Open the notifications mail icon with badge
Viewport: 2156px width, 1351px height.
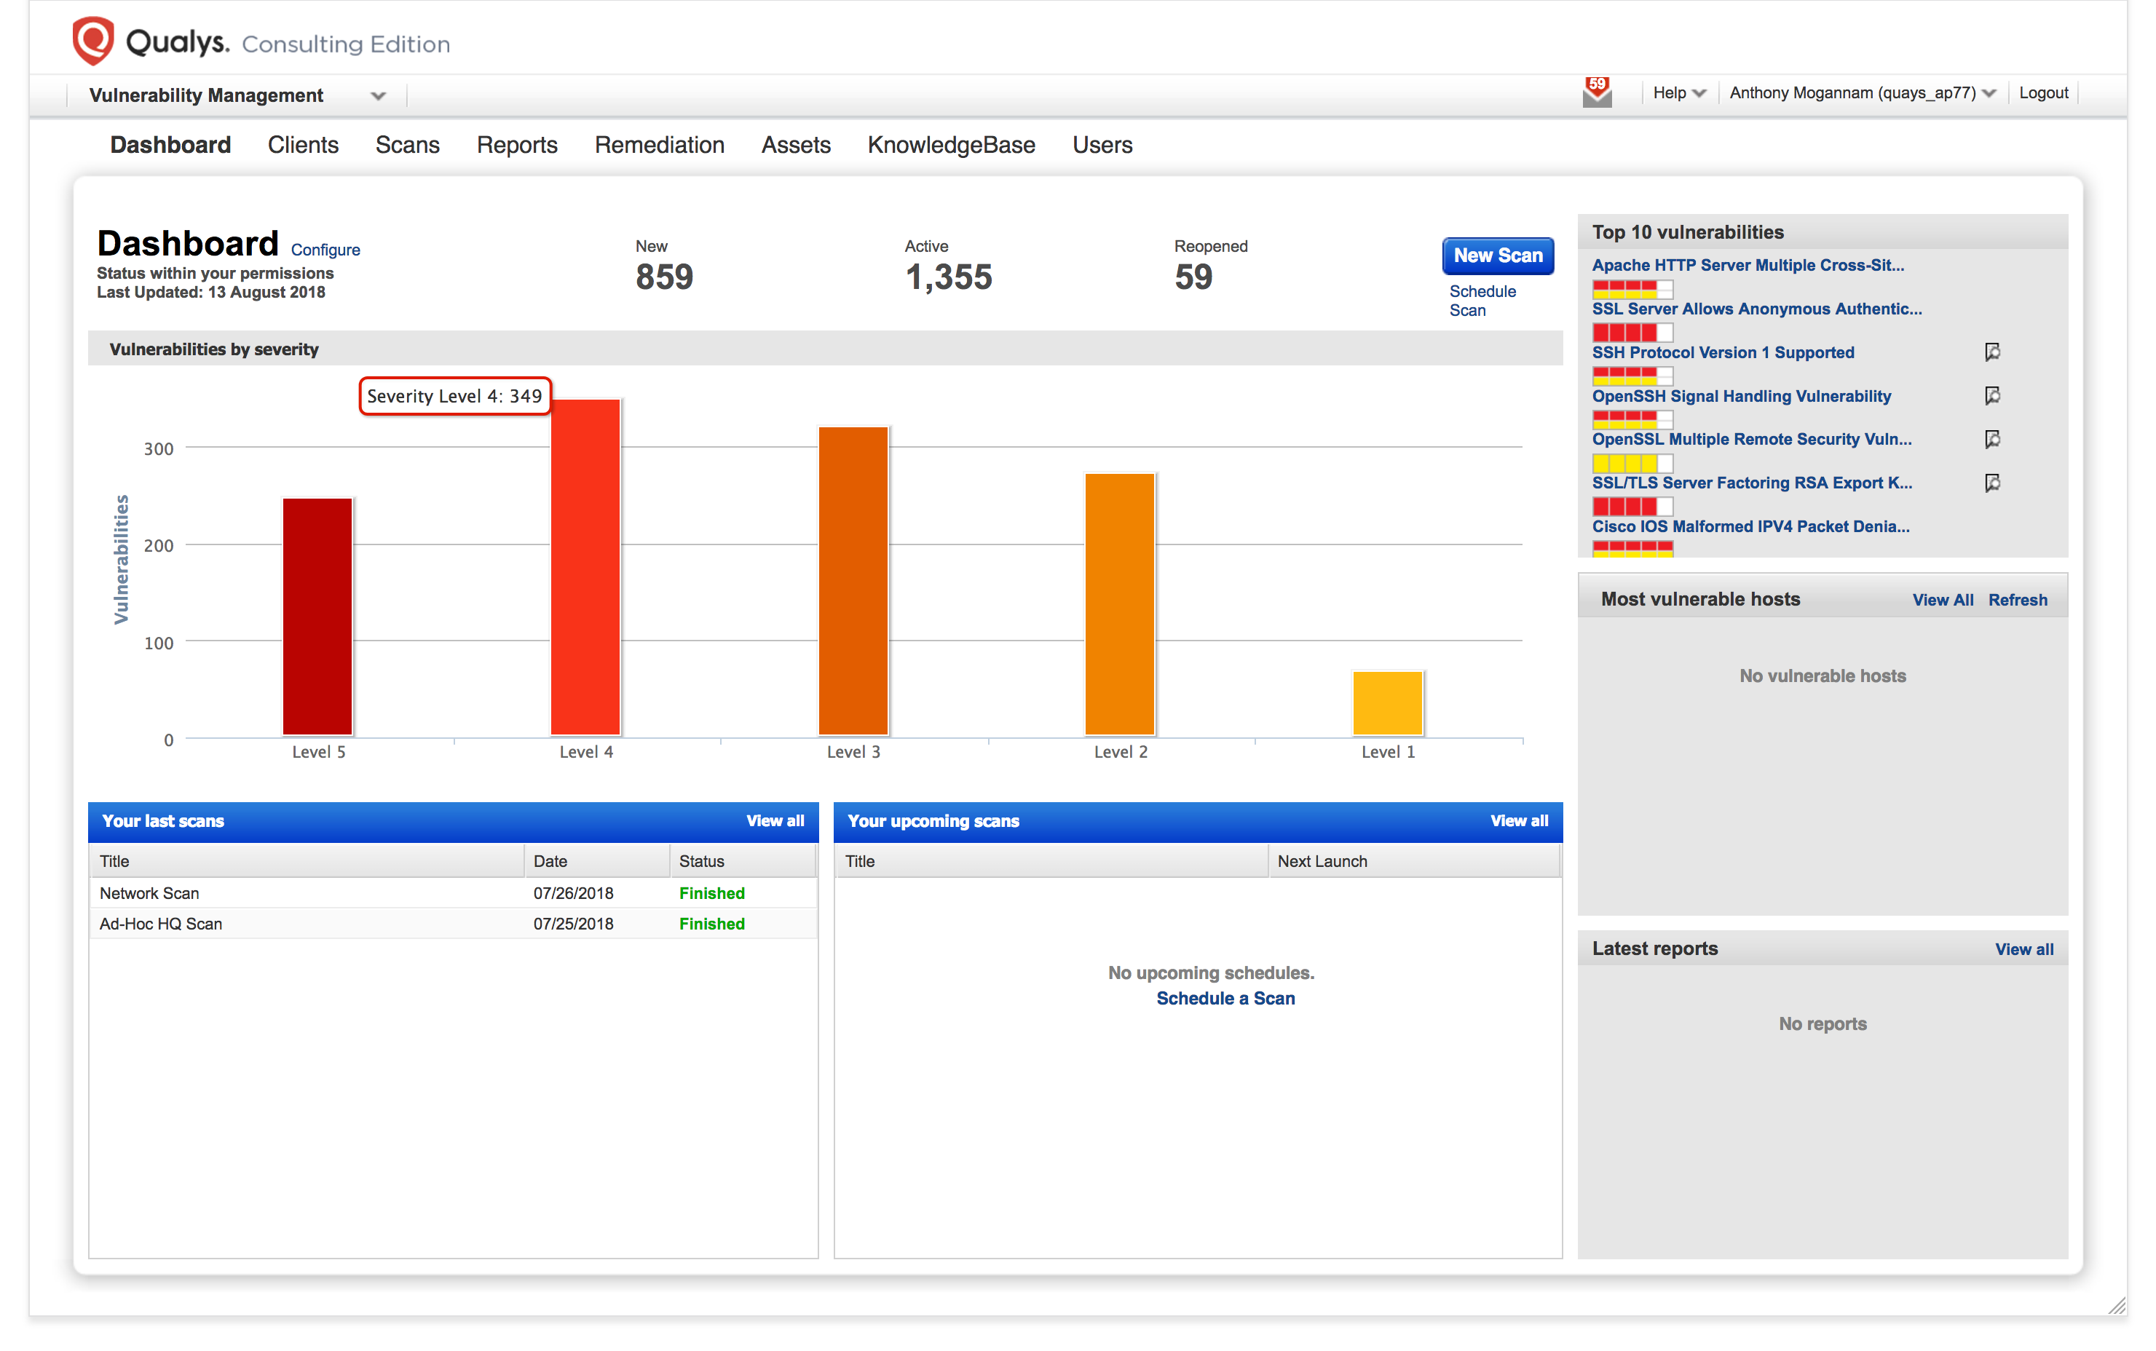coord(1597,92)
